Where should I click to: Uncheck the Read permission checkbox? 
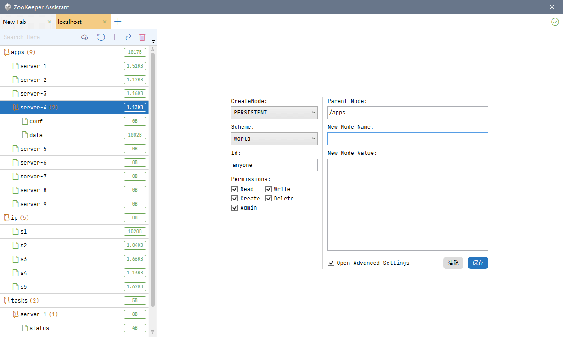click(235, 189)
